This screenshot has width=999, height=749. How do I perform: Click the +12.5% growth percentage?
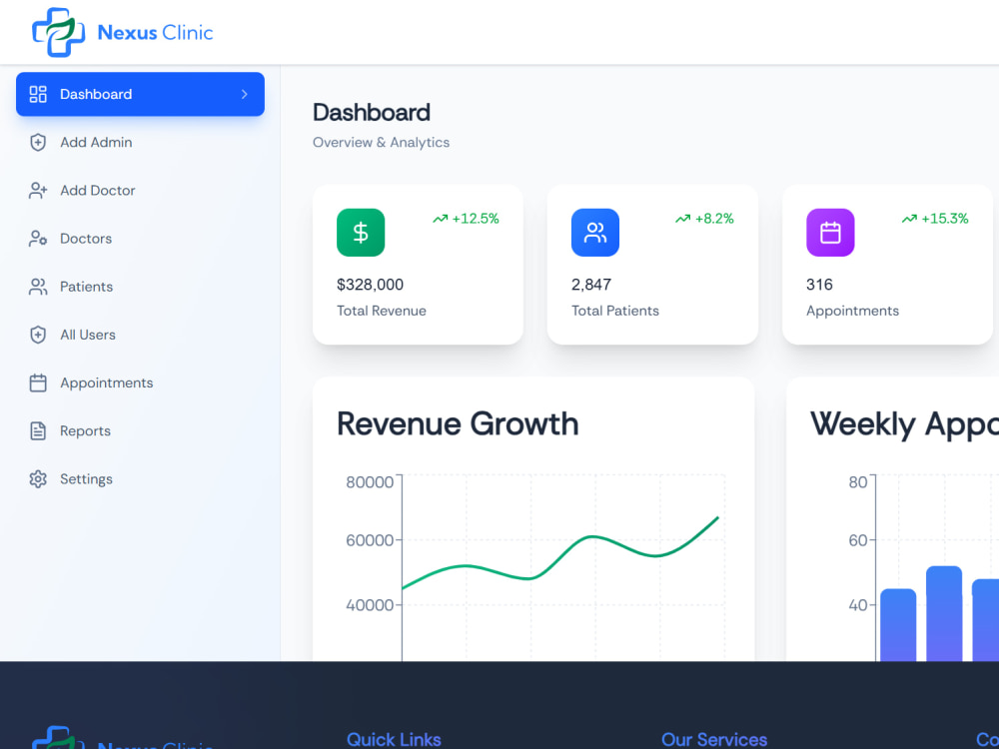point(476,219)
